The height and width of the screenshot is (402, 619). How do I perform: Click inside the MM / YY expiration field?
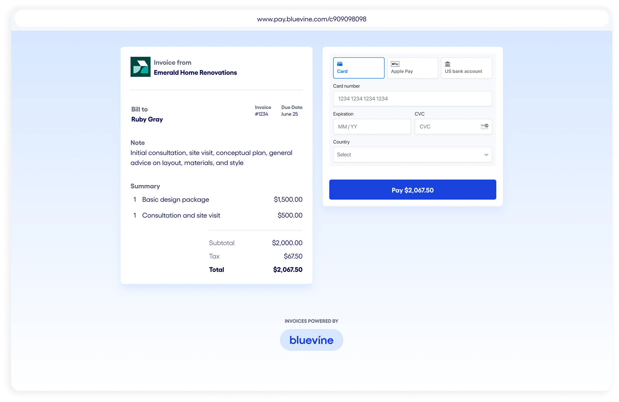372,126
